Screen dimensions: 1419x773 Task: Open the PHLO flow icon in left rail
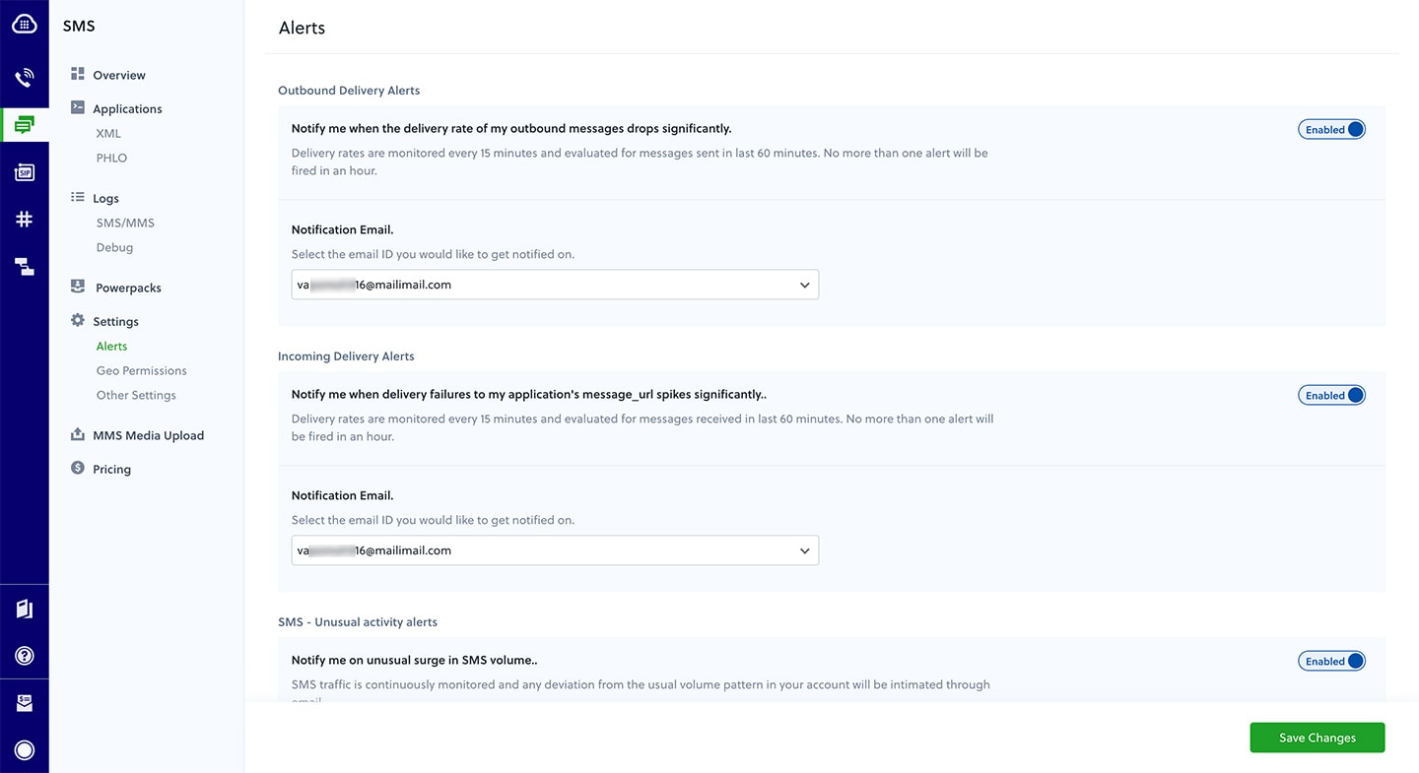click(x=24, y=266)
